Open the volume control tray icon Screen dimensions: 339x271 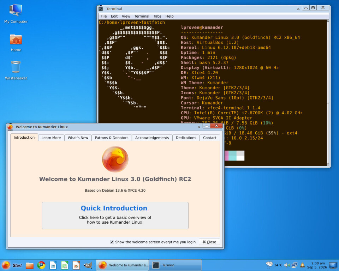[287, 265]
